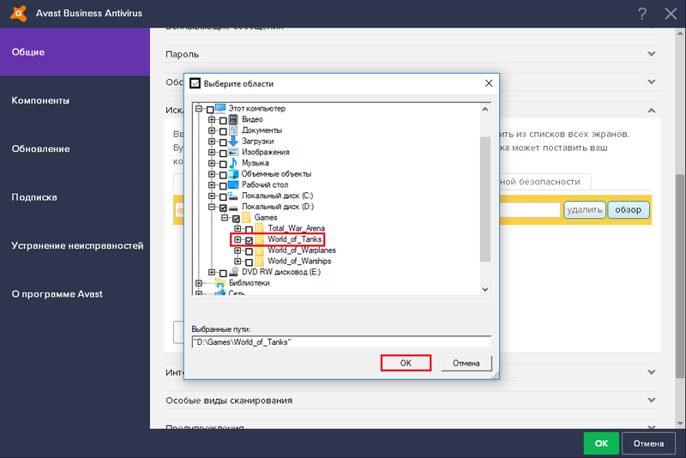Image resolution: width=686 pixels, height=458 pixels.
Task: Expand the Пароль settings section
Action: (652, 54)
